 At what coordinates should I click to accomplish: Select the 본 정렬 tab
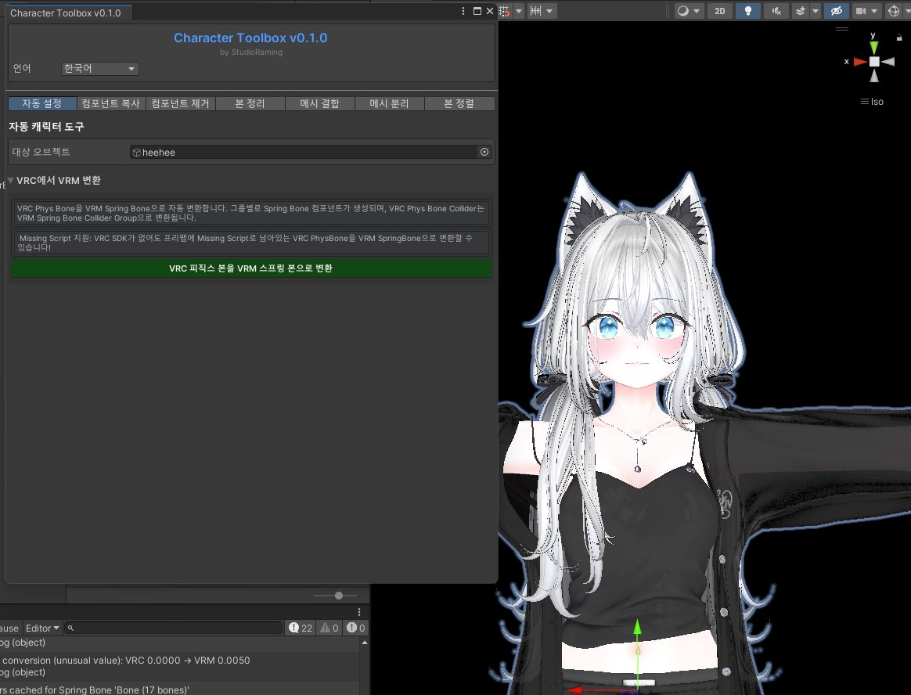459,103
